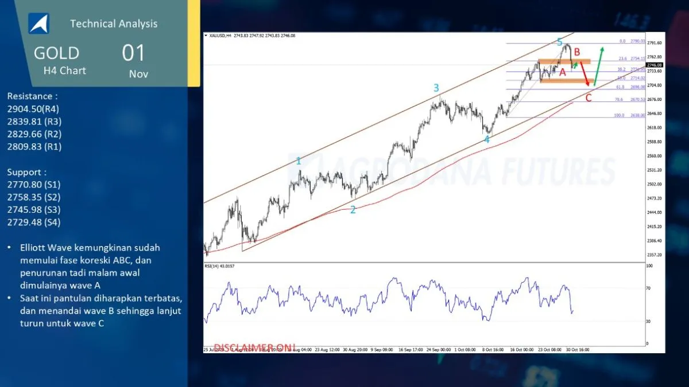Click the upper orange resistance zone rectangle
Screen dimensions: 689x387
[x=564, y=61]
